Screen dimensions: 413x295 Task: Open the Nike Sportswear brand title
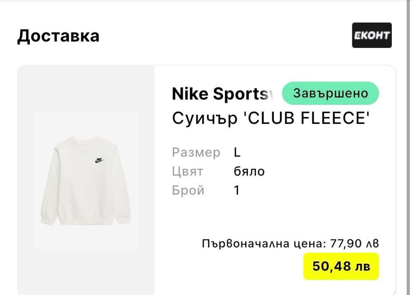click(220, 94)
